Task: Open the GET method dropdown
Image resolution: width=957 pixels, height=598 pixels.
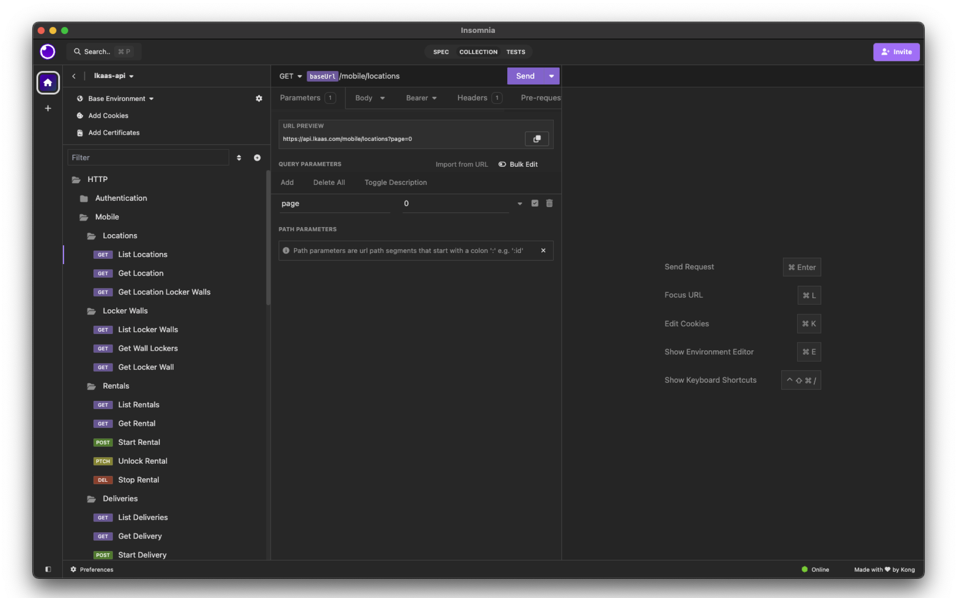Action: tap(290, 76)
